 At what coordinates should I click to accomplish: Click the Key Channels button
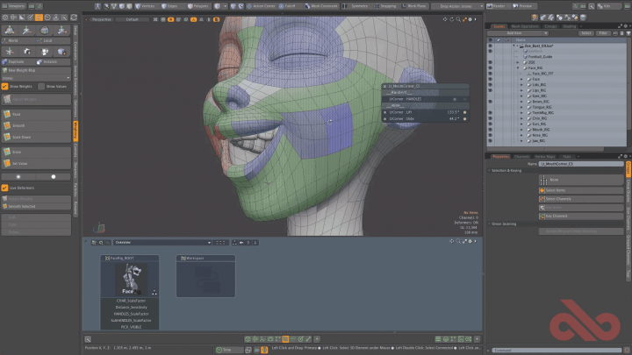coord(554,215)
